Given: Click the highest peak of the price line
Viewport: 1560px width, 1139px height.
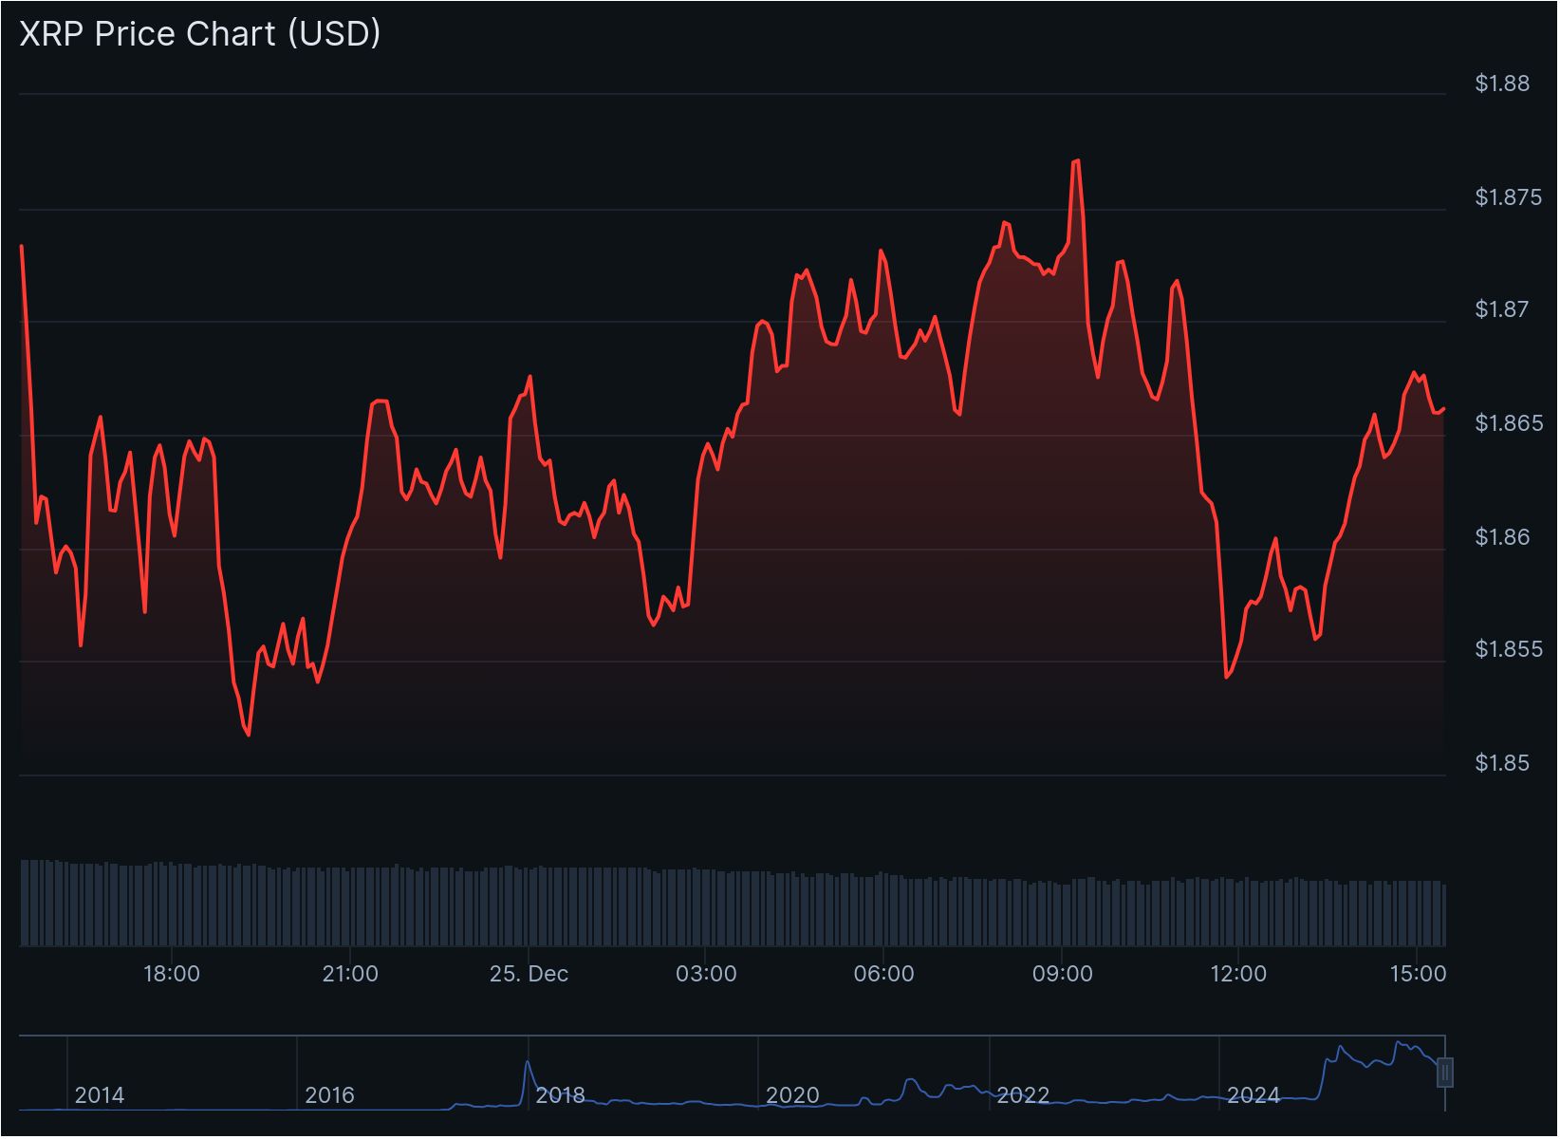Looking at the screenshot, I should [x=1076, y=160].
